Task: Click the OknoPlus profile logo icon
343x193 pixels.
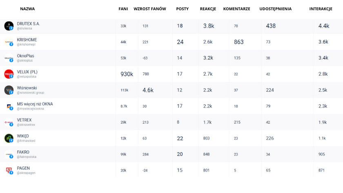Action: tap(9, 58)
